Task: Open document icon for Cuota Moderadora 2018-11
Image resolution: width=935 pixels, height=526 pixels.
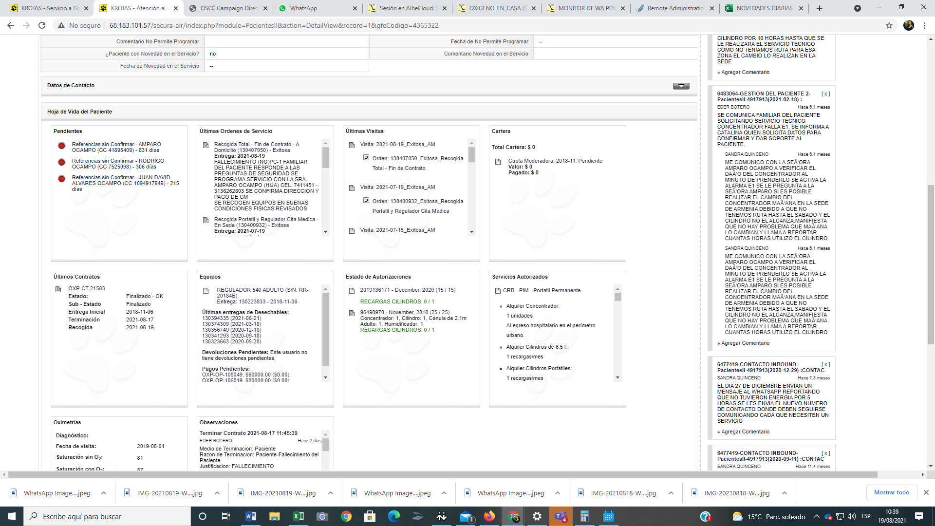Action: point(498,162)
